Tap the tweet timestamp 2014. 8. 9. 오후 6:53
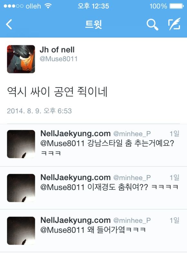Viewport: 187px width, 253px height. click(39, 111)
